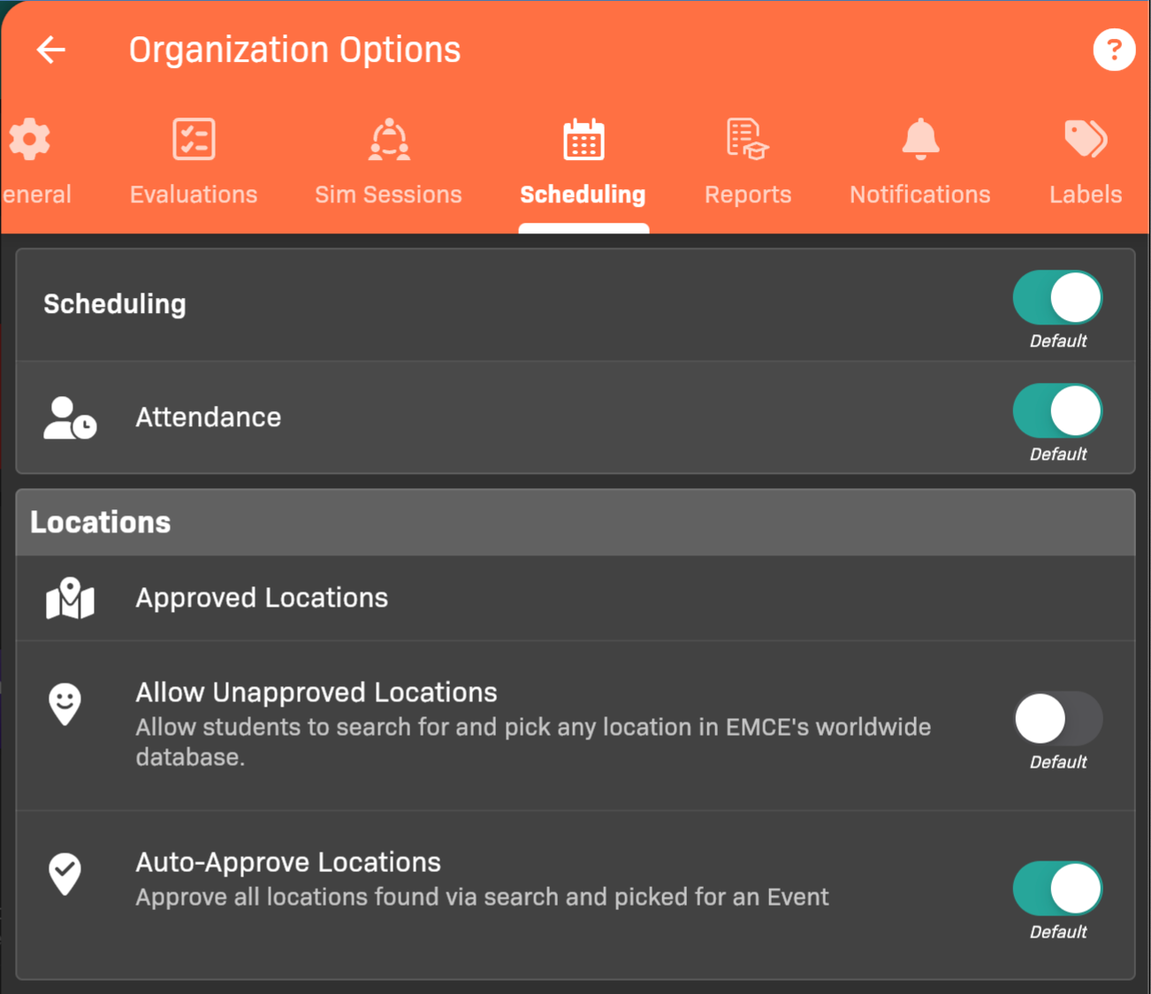The width and height of the screenshot is (1151, 994).
Task: Enable Allow Unapproved Locations toggle
Action: click(1057, 719)
